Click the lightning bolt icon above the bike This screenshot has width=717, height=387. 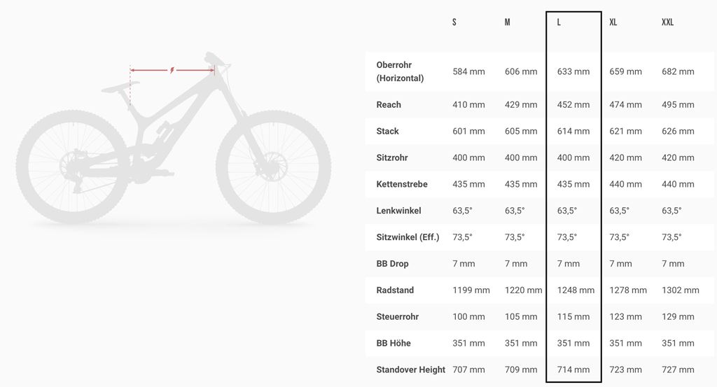[172, 70]
